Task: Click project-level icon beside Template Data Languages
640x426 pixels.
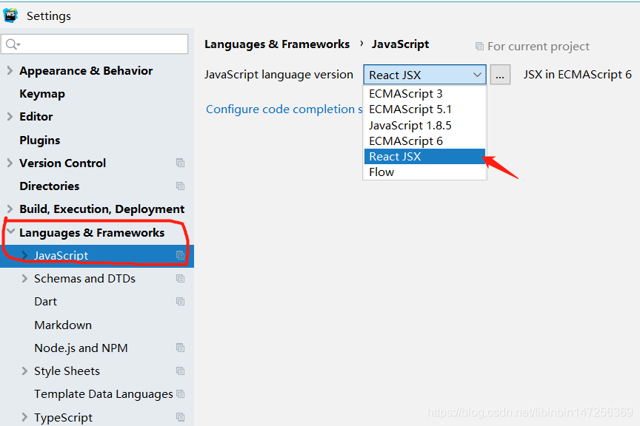Action: [181, 394]
